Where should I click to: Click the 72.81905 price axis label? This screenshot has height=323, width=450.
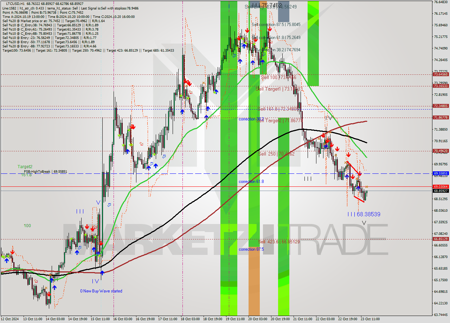click(441, 95)
